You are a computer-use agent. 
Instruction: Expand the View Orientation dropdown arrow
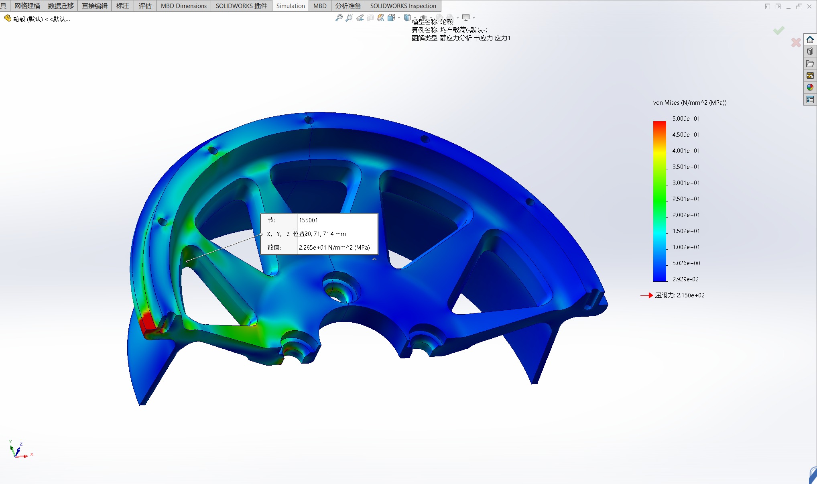[399, 18]
